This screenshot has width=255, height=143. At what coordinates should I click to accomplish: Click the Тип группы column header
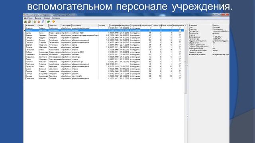coord(66,25)
